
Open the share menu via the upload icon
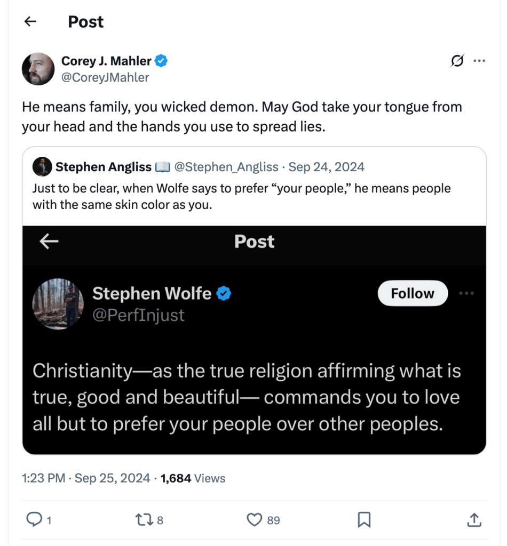click(x=472, y=520)
